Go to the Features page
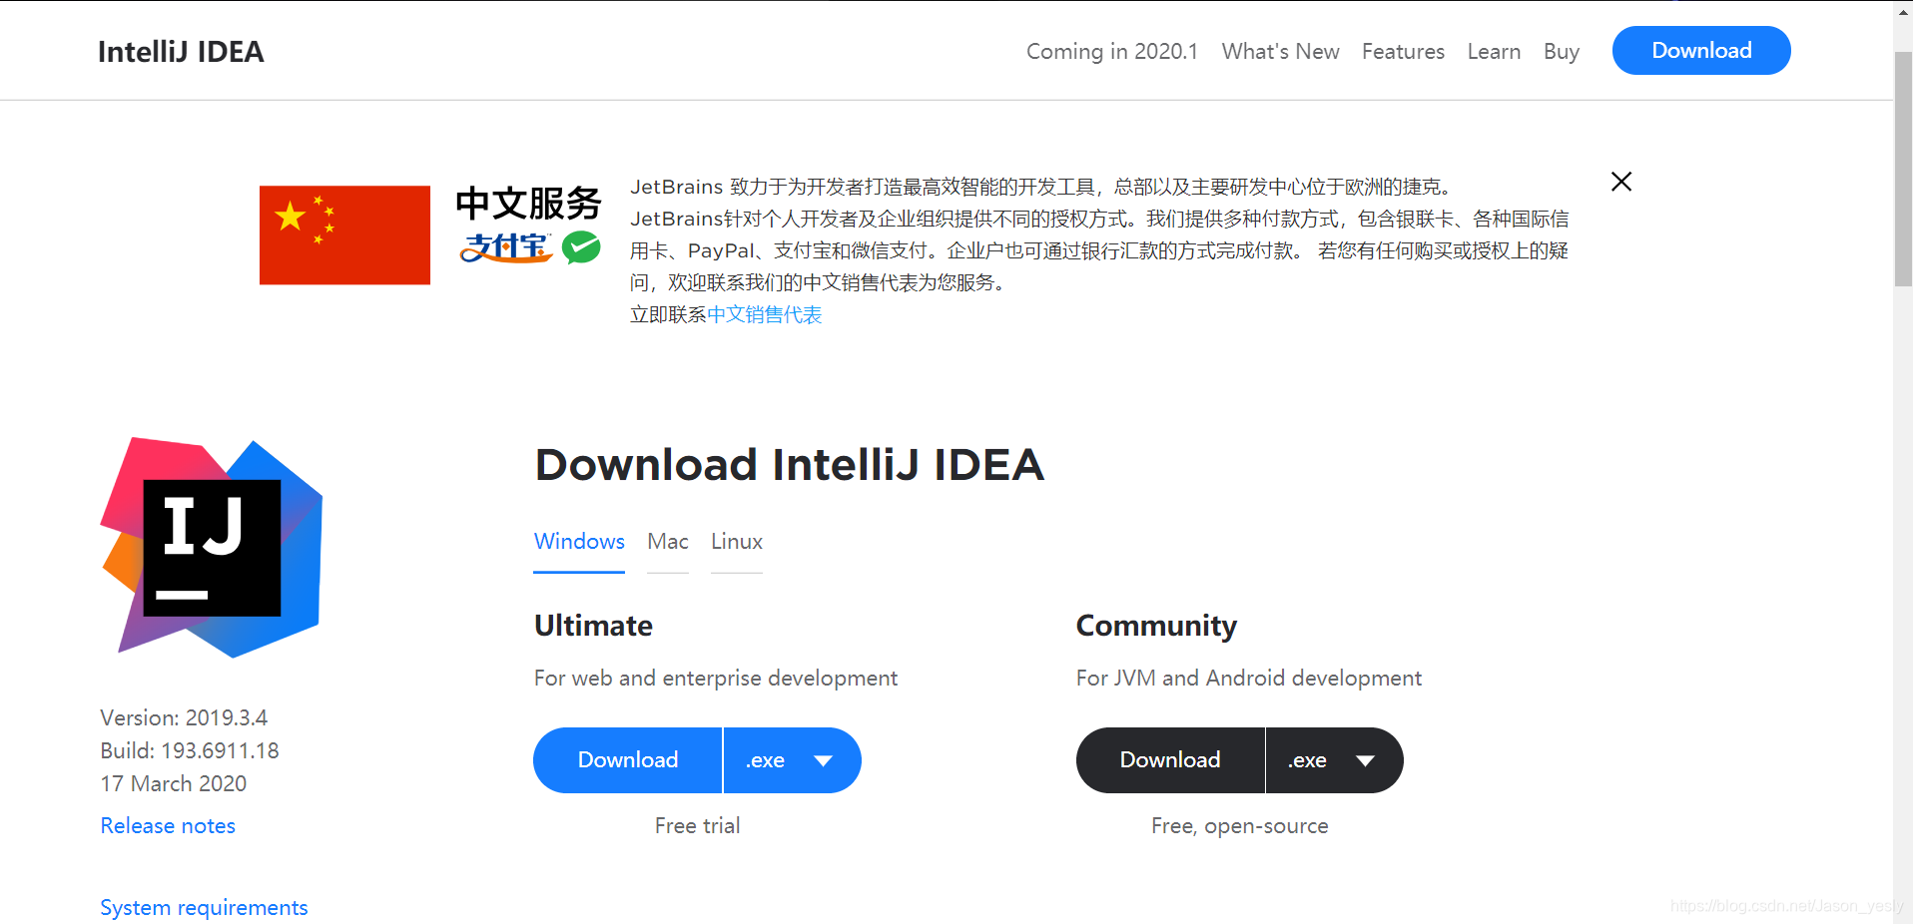The width and height of the screenshot is (1913, 924). click(x=1403, y=52)
